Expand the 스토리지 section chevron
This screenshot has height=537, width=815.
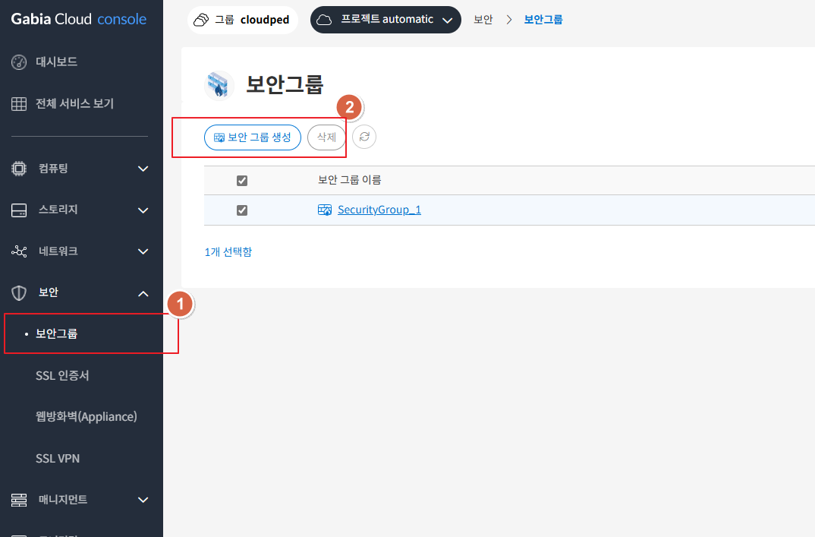click(x=143, y=210)
